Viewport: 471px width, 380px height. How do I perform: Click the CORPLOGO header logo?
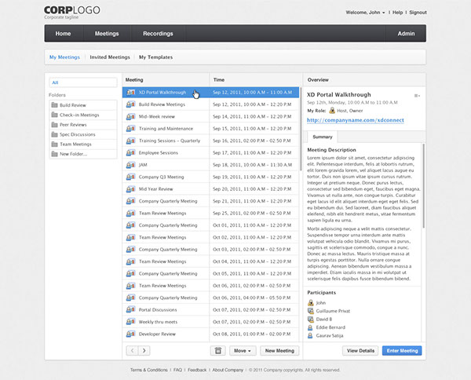72,12
